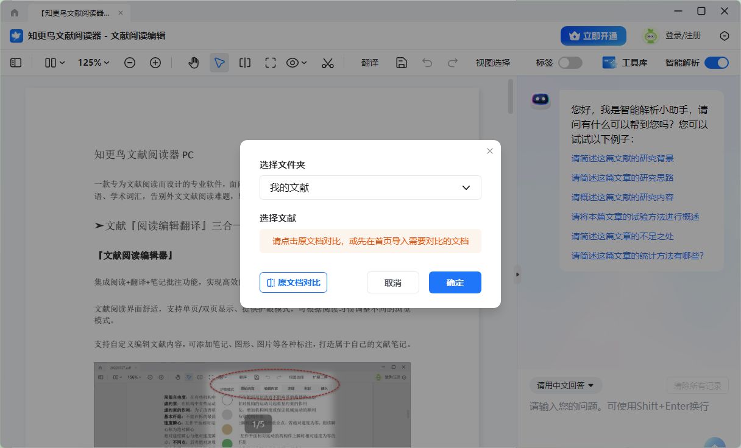Click the orange 请点击原文档对比 notice text
This screenshot has width=741, height=448.
(x=370, y=241)
